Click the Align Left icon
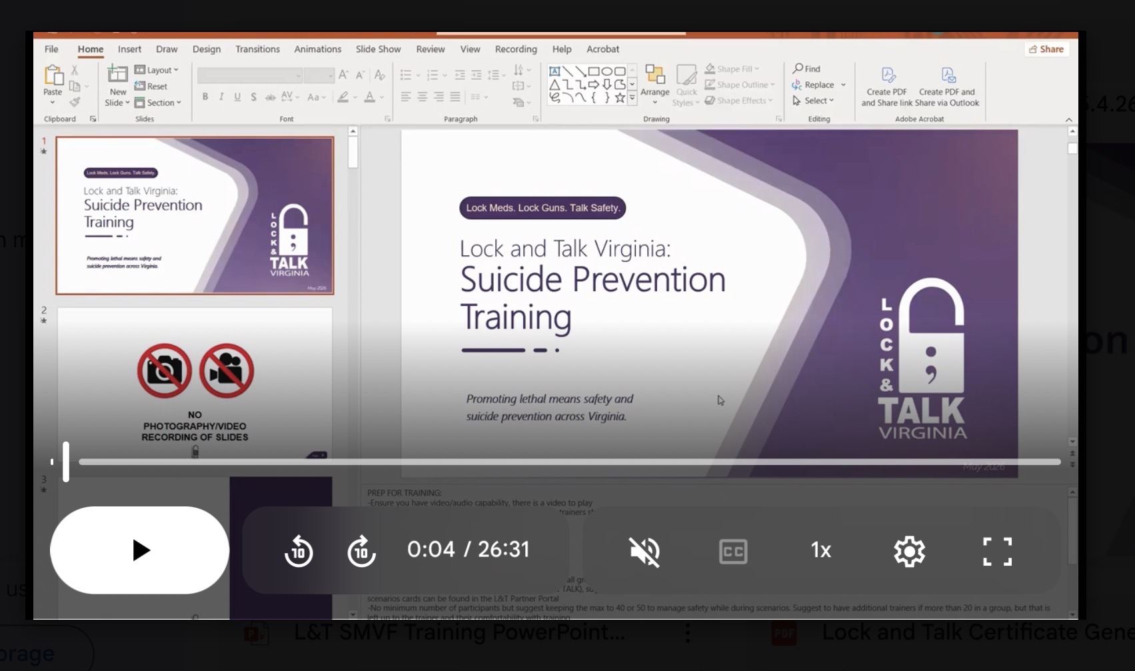The width and height of the screenshot is (1135, 671). pyautogui.click(x=405, y=97)
